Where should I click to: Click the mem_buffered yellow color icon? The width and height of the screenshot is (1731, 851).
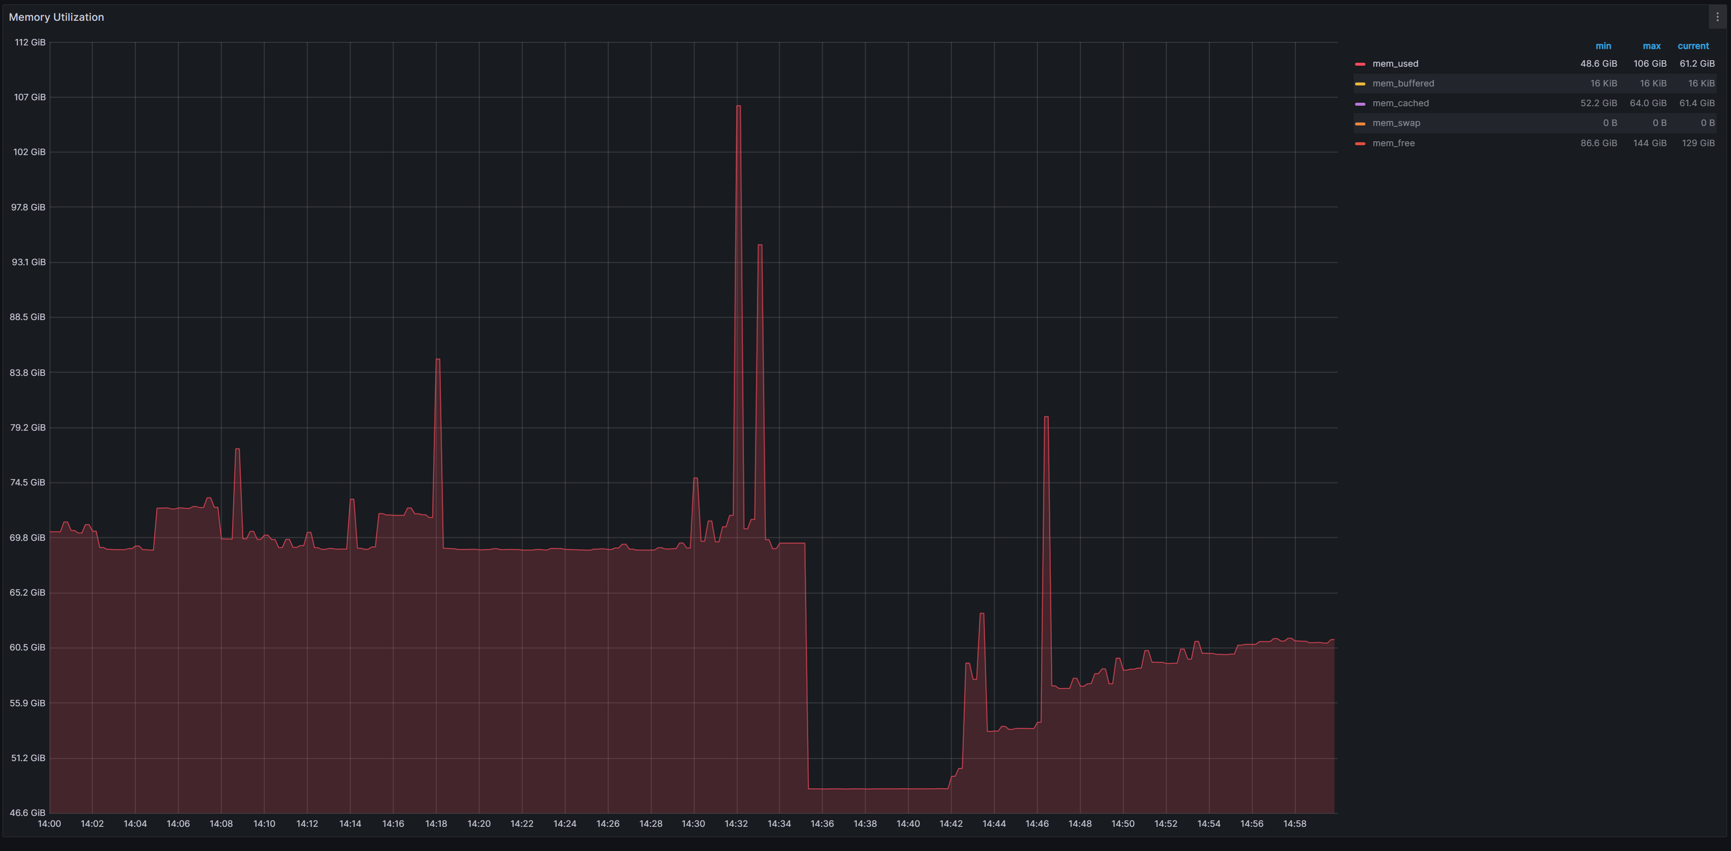[x=1360, y=84]
